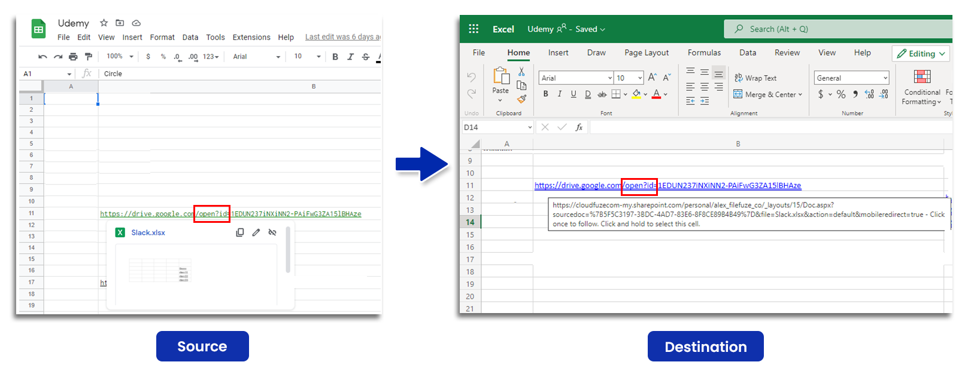
Task: Toggle Underline in Excel Font group
Action: 574,94
